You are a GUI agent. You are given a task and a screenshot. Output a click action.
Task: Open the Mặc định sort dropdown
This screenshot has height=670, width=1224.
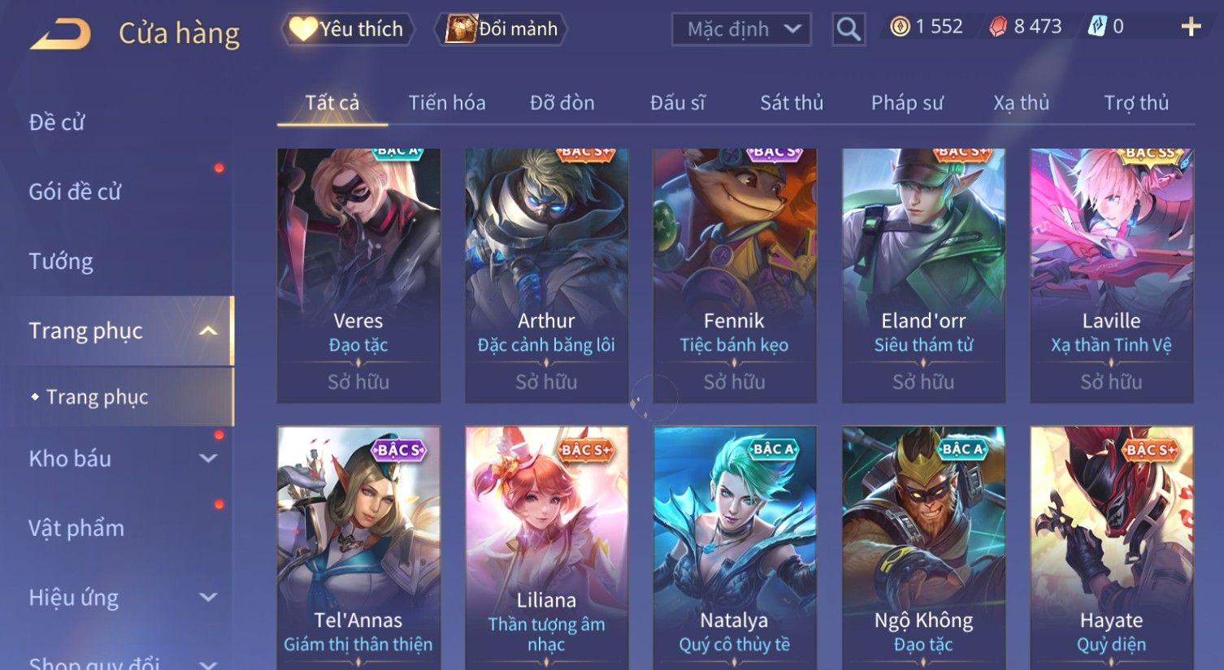coord(741,29)
